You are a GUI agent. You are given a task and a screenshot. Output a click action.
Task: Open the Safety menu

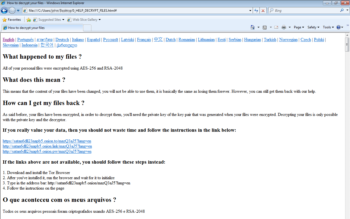[x=313, y=27]
